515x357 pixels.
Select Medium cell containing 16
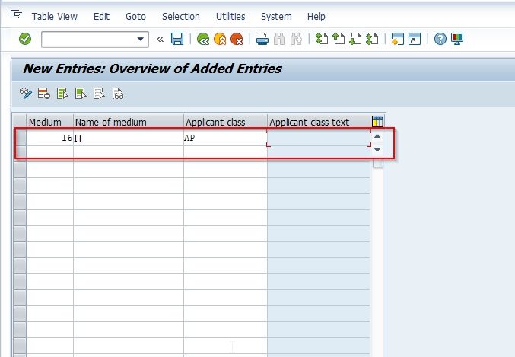tap(50, 138)
